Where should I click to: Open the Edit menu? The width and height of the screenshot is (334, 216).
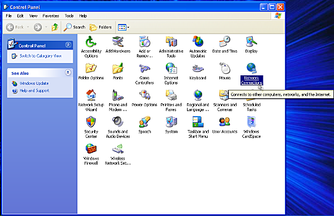point(20,16)
